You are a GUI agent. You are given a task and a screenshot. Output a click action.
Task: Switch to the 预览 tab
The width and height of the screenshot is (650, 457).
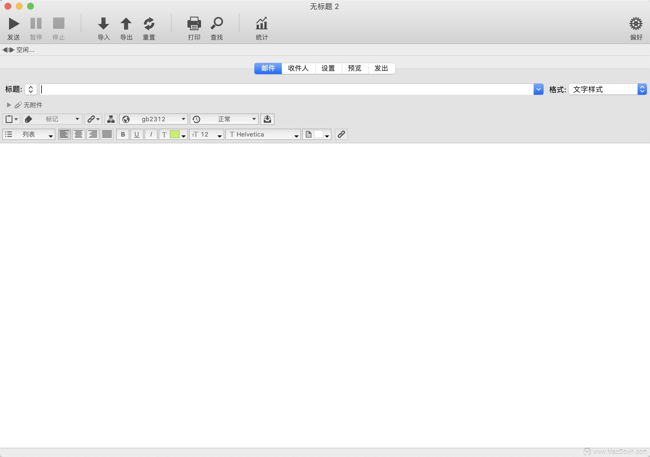click(354, 69)
